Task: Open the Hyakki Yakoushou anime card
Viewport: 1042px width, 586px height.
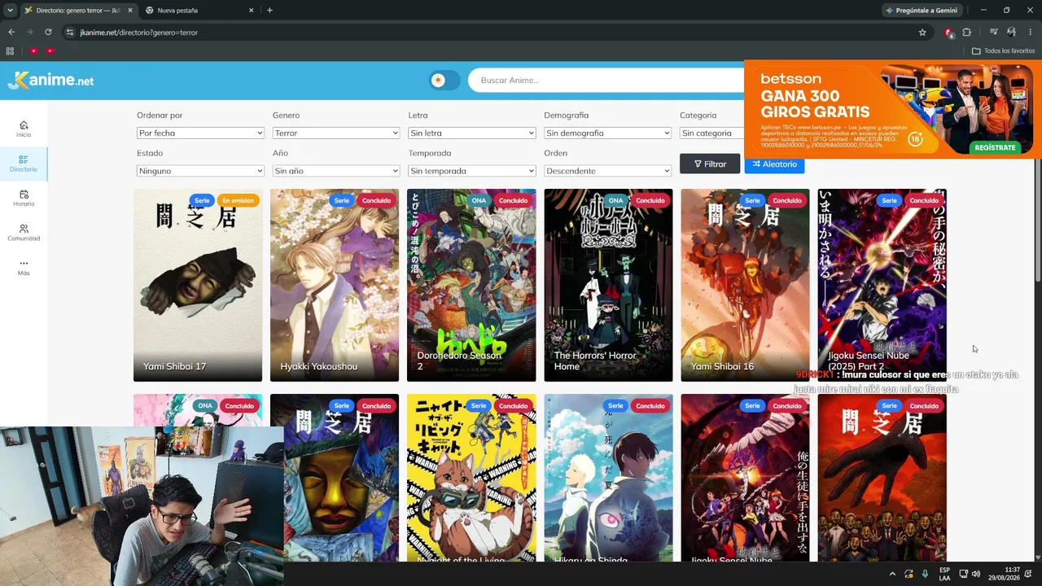Action: [335, 285]
